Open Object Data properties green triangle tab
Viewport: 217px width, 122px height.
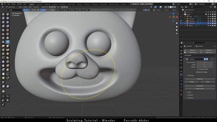point(181,87)
